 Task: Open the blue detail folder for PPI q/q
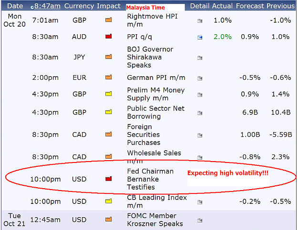click(x=200, y=37)
